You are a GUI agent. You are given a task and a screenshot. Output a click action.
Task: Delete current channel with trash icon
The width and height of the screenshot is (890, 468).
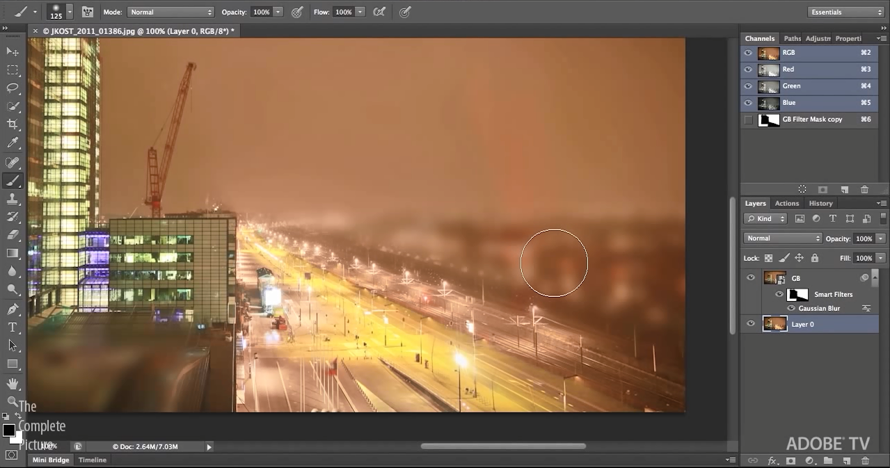tap(864, 189)
